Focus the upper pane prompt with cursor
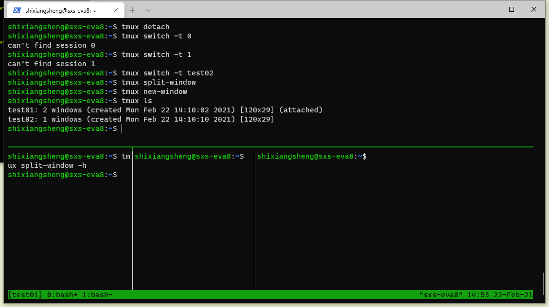Image resolution: width=549 pixels, height=307 pixels. click(x=65, y=128)
